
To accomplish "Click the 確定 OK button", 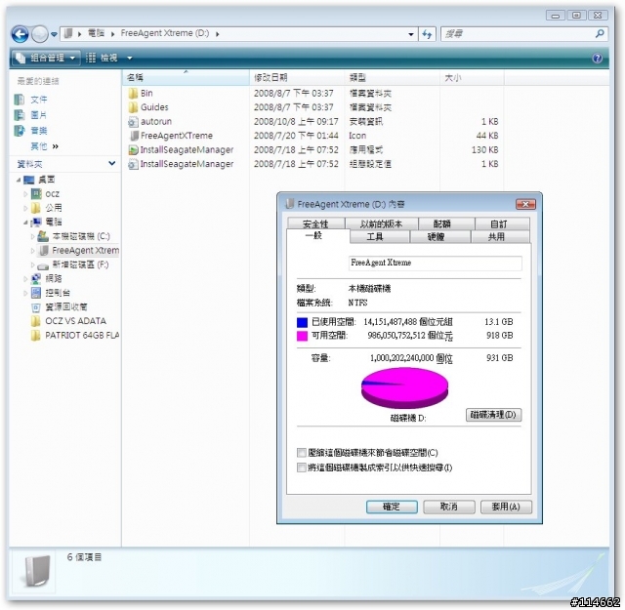I will 392,507.
